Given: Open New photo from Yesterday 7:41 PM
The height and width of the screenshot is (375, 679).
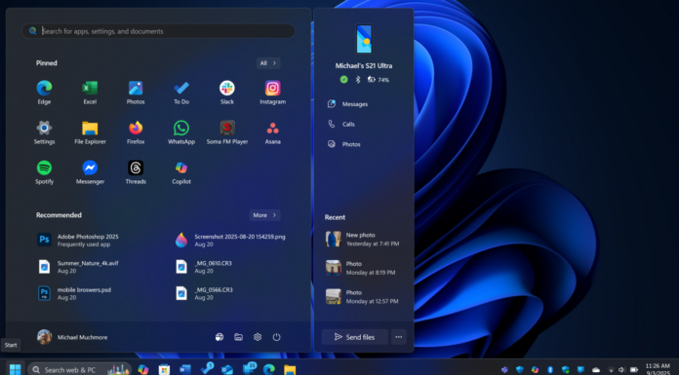Looking at the screenshot, I should click(363, 240).
